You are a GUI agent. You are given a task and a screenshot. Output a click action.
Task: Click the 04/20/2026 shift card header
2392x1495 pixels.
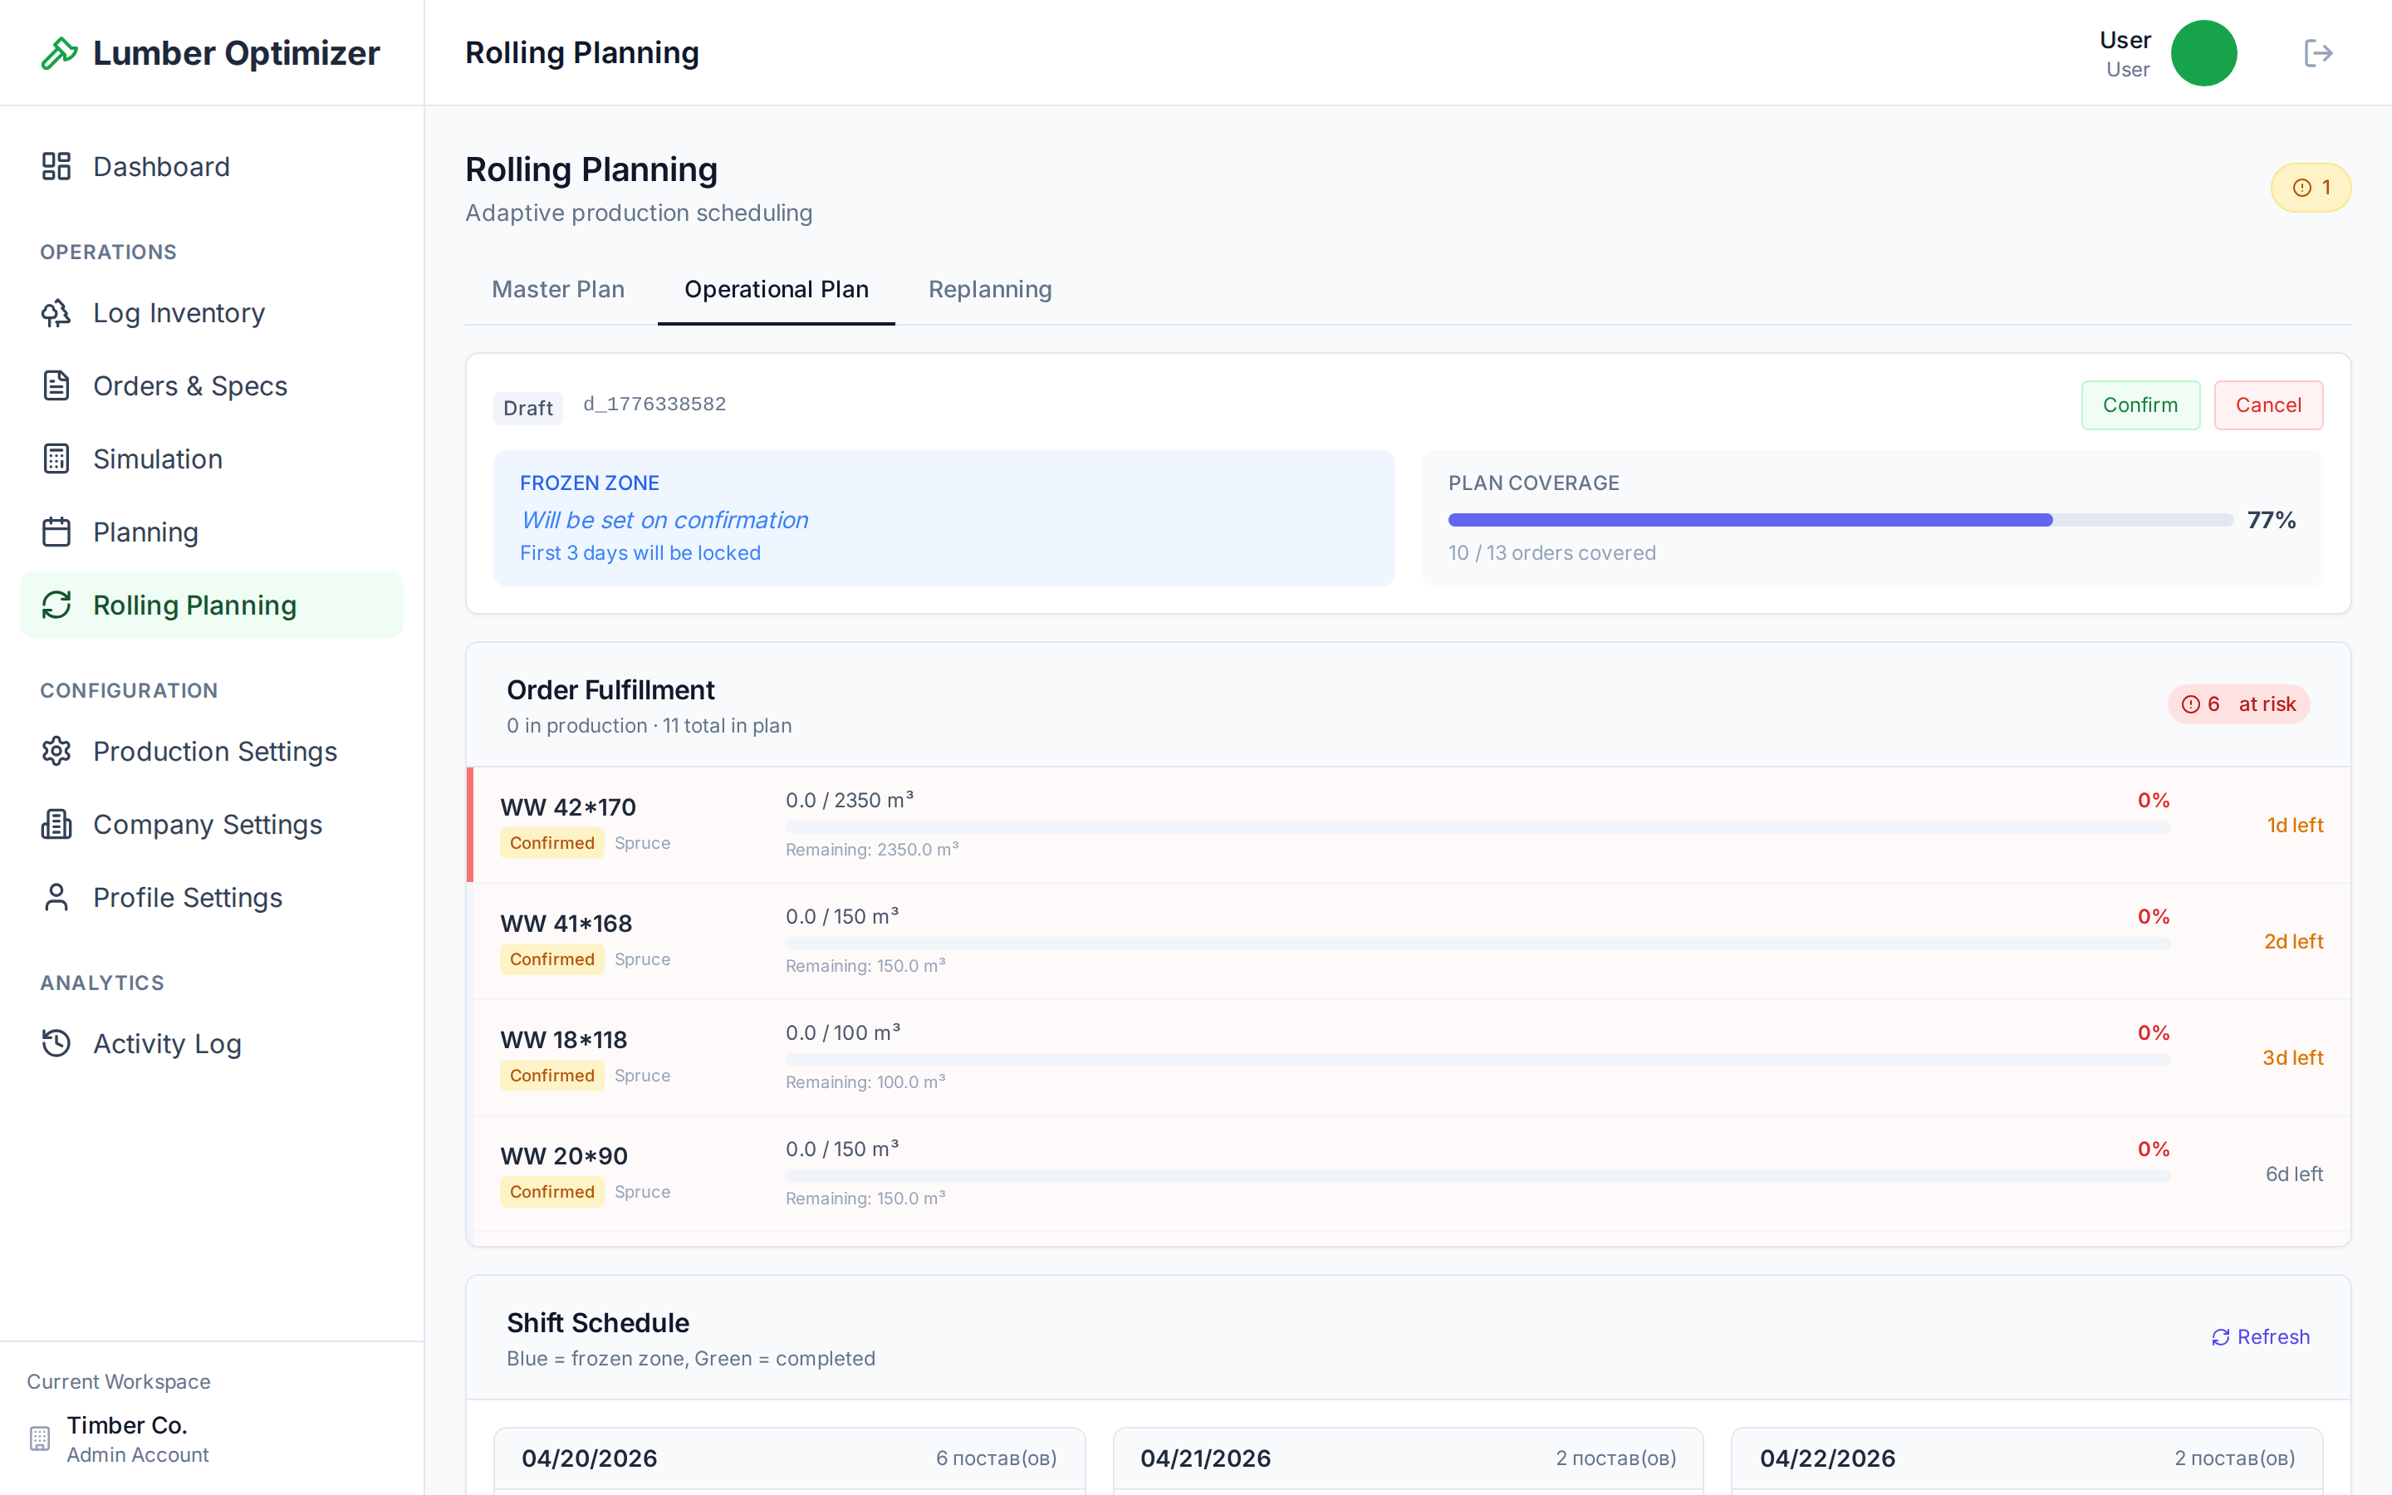[789, 1458]
